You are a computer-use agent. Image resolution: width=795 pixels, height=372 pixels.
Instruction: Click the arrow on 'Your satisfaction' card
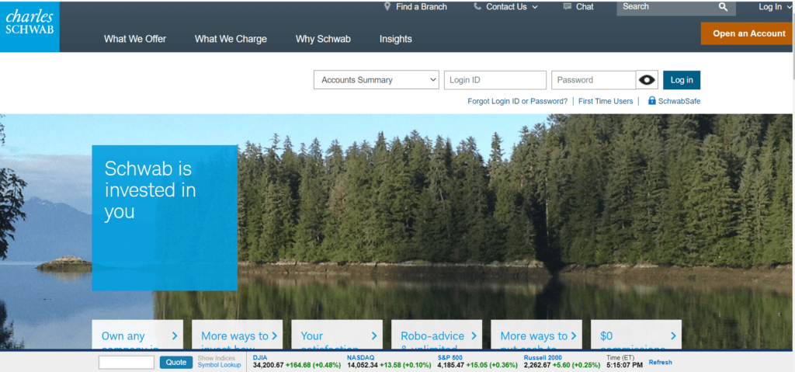[x=374, y=335]
